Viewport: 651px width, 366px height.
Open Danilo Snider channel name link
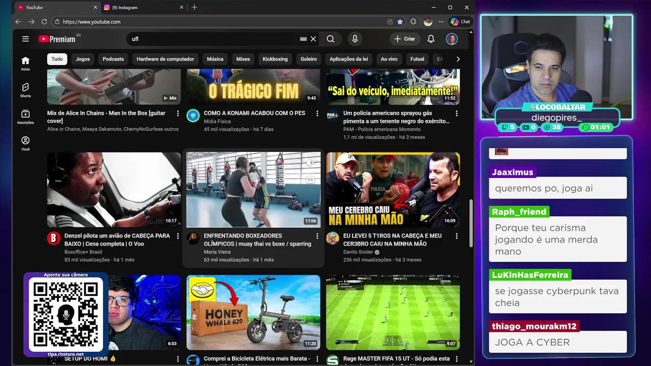click(358, 252)
